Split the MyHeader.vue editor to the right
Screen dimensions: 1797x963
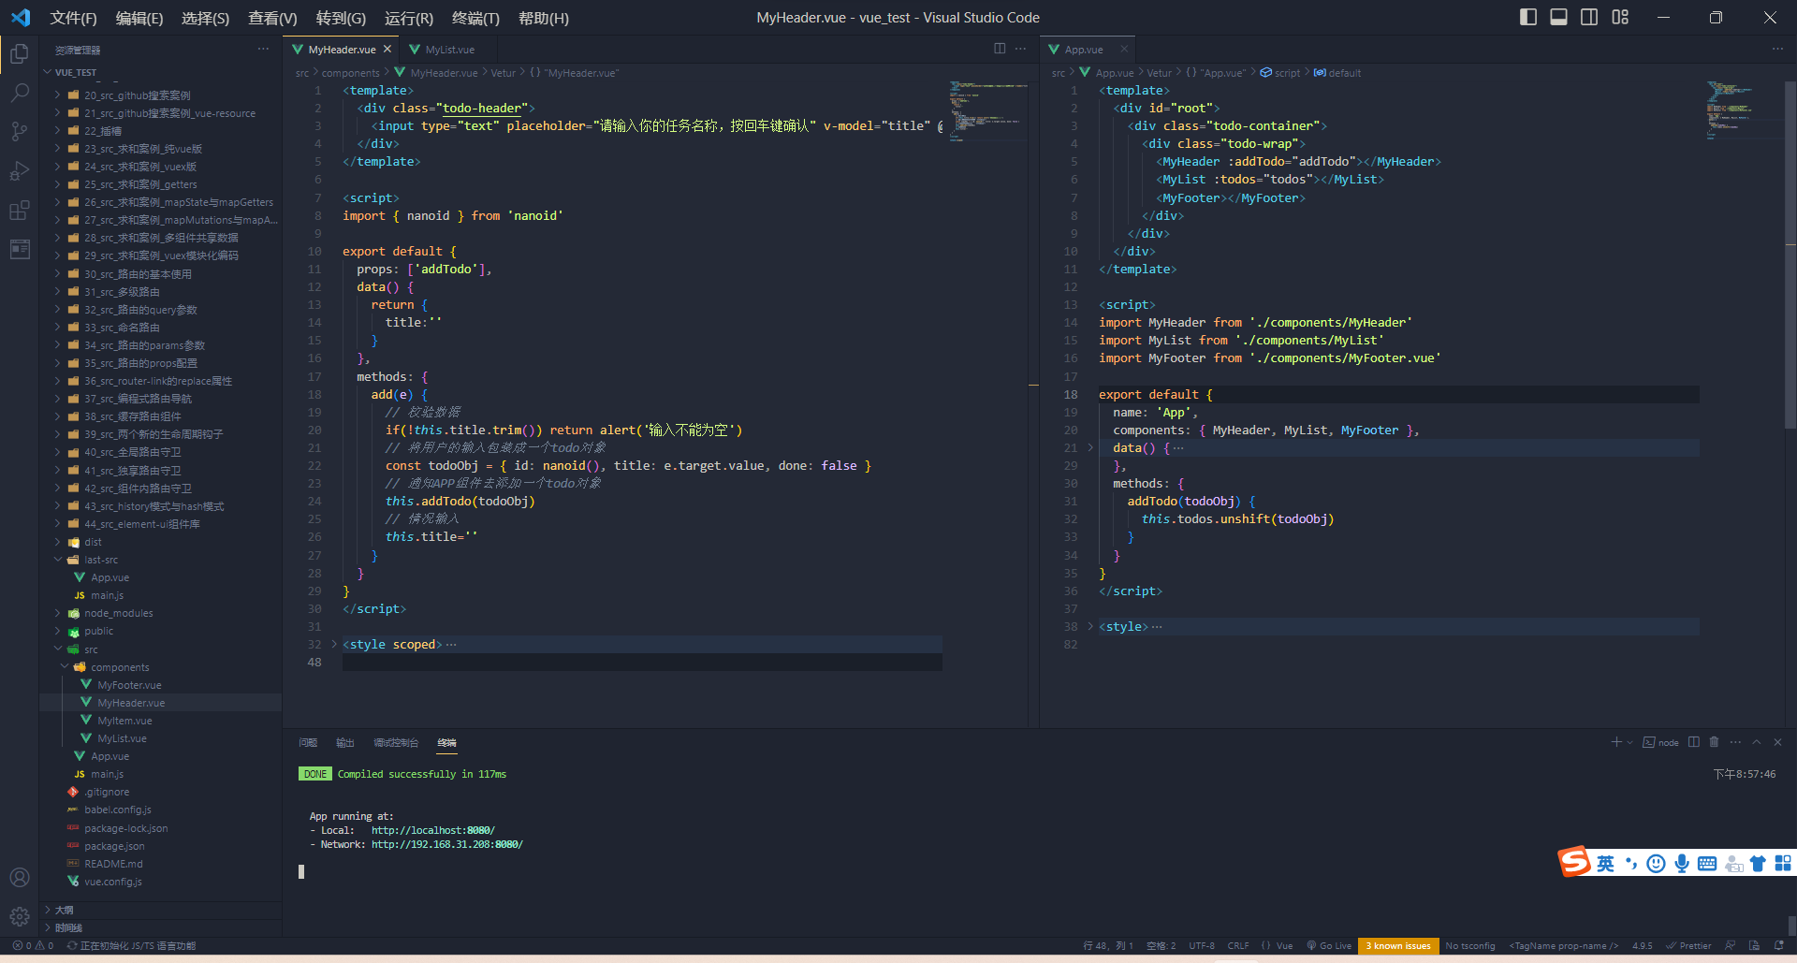pos(1000,49)
